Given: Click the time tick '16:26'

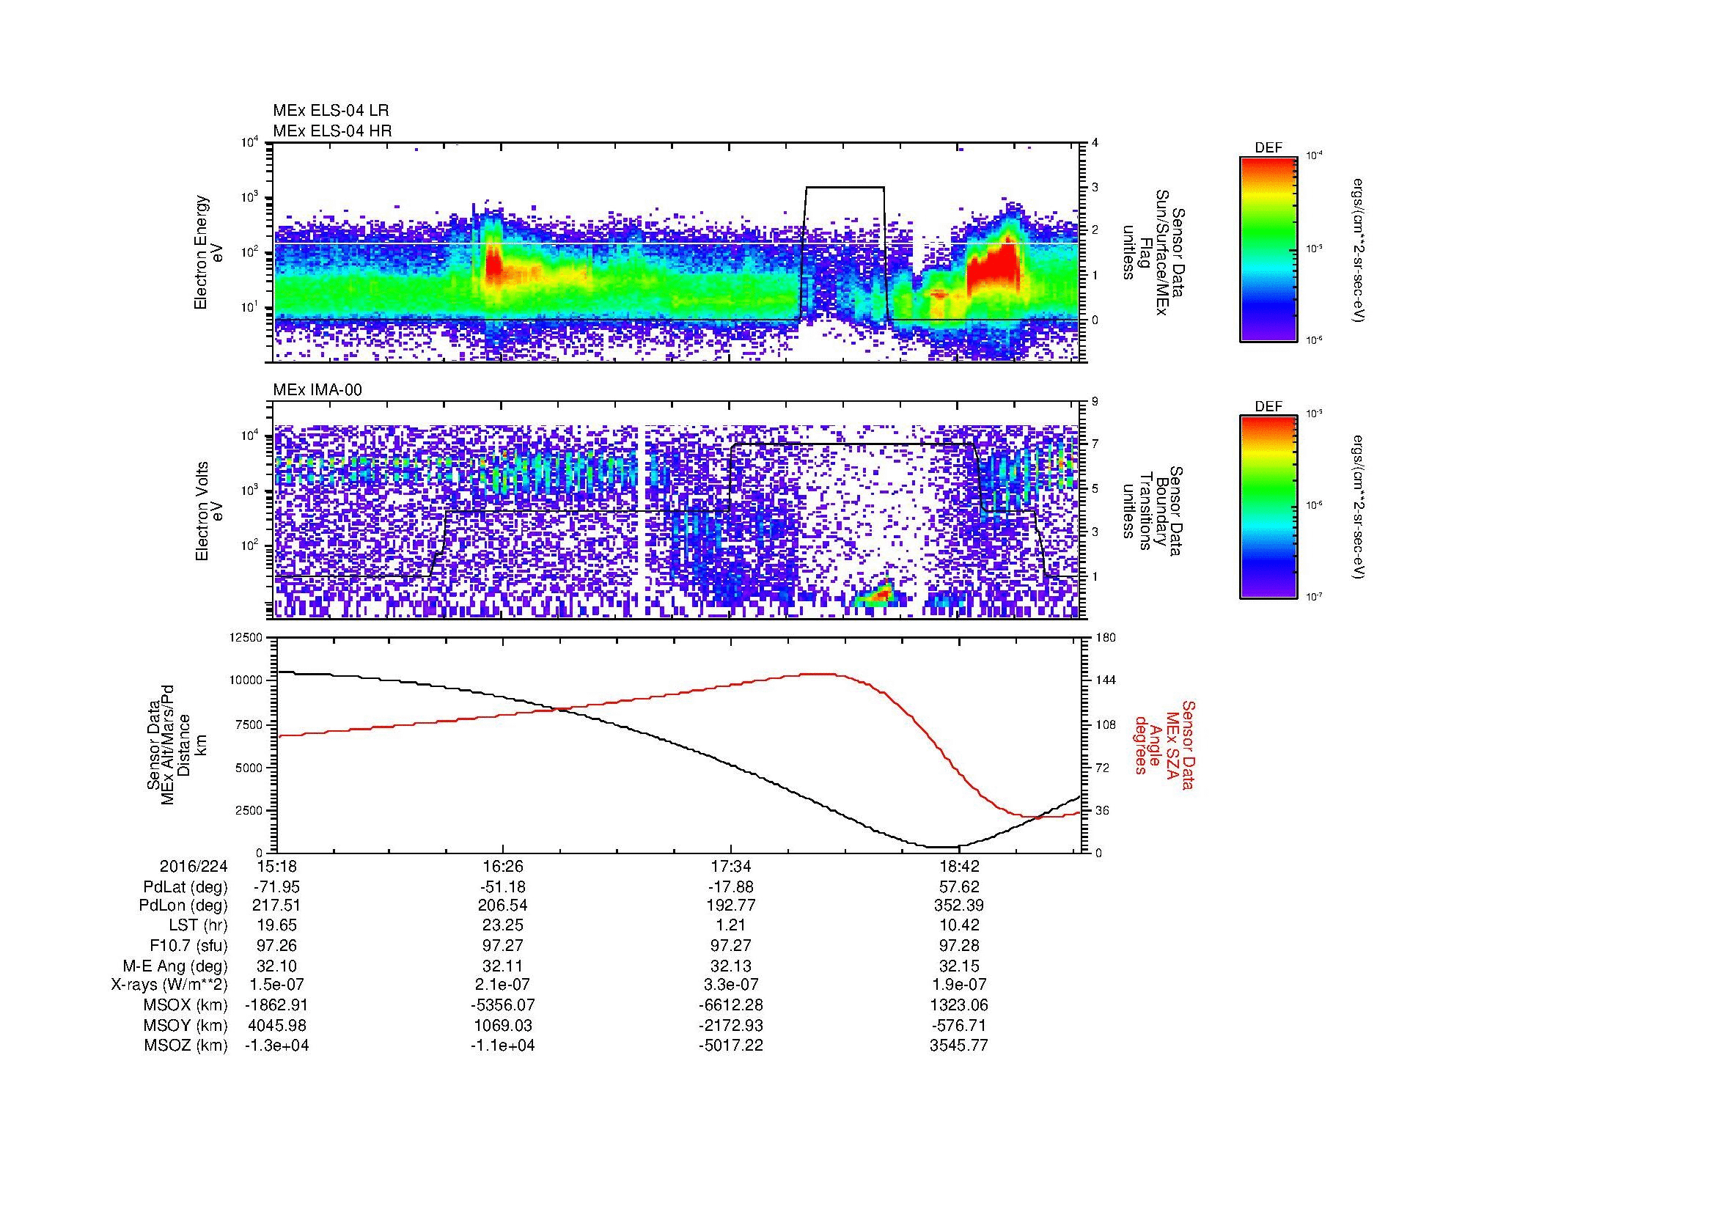Looking at the screenshot, I should pyautogui.click(x=503, y=866).
